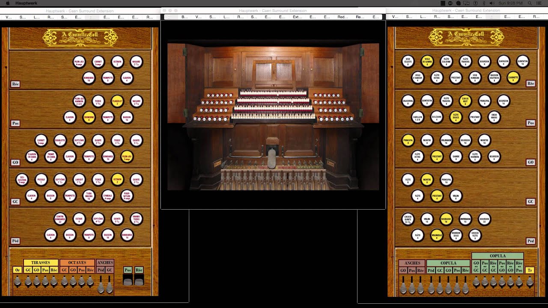
Task: Engage the Flûte Éolienne stop
Action: coord(446,62)
